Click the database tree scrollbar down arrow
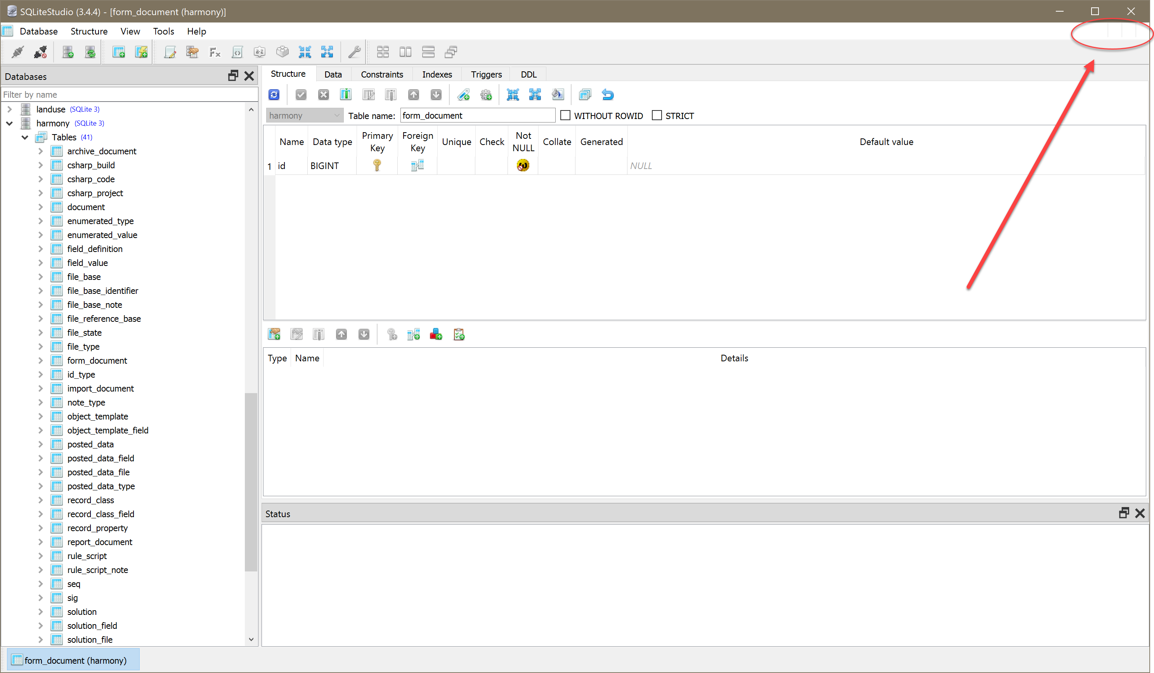The width and height of the screenshot is (1154, 673). tap(251, 640)
